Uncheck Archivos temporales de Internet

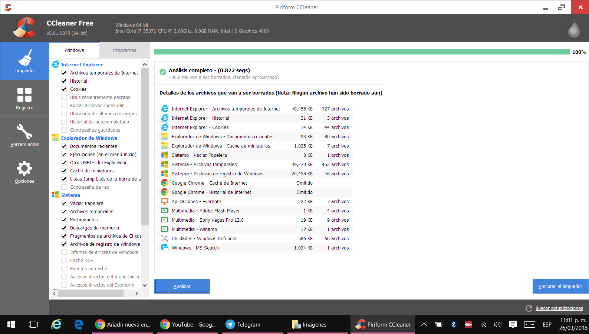coord(64,73)
